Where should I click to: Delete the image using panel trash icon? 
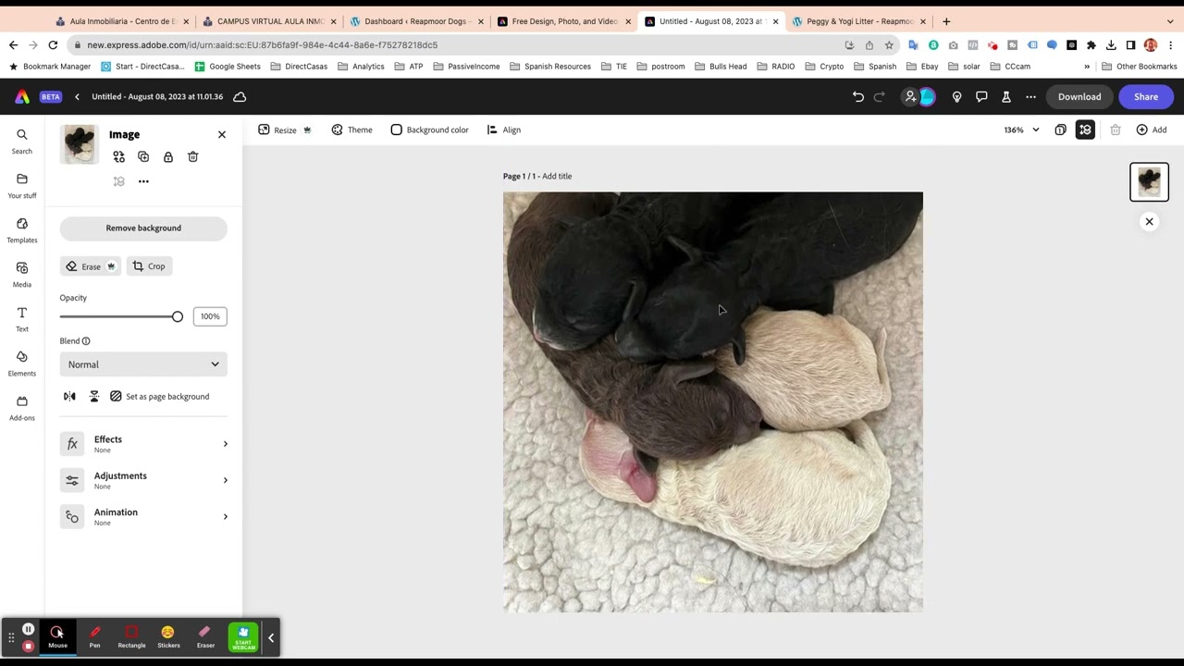click(193, 157)
